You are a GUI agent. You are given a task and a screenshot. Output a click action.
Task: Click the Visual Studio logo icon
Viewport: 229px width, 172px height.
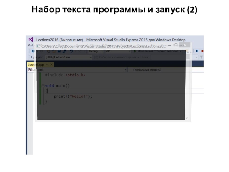coord(31,40)
